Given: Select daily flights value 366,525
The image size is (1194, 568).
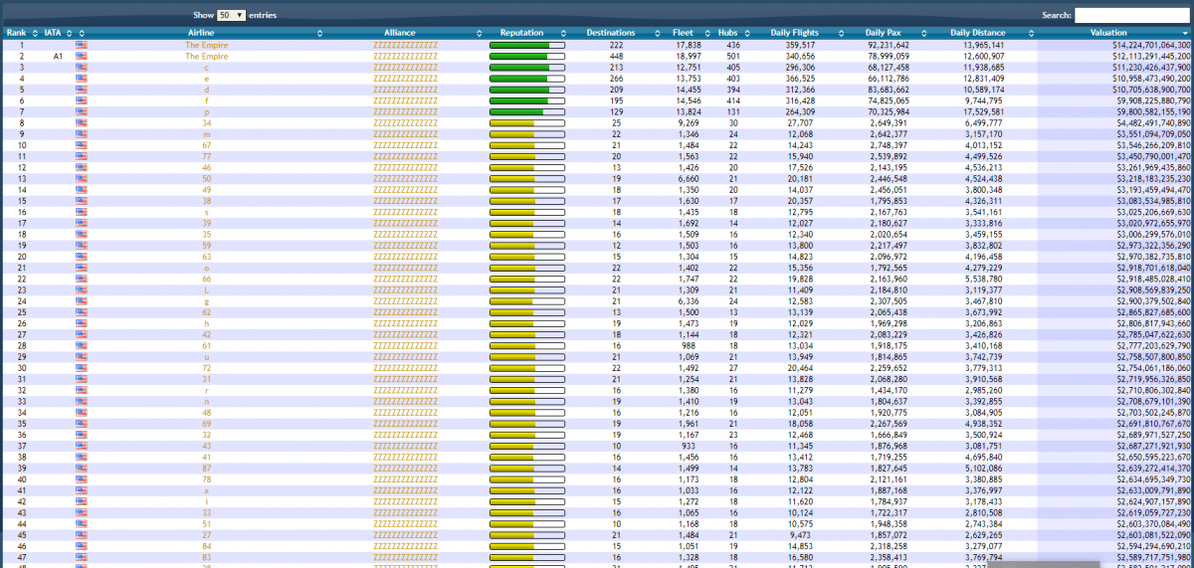Looking at the screenshot, I should click(x=800, y=79).
